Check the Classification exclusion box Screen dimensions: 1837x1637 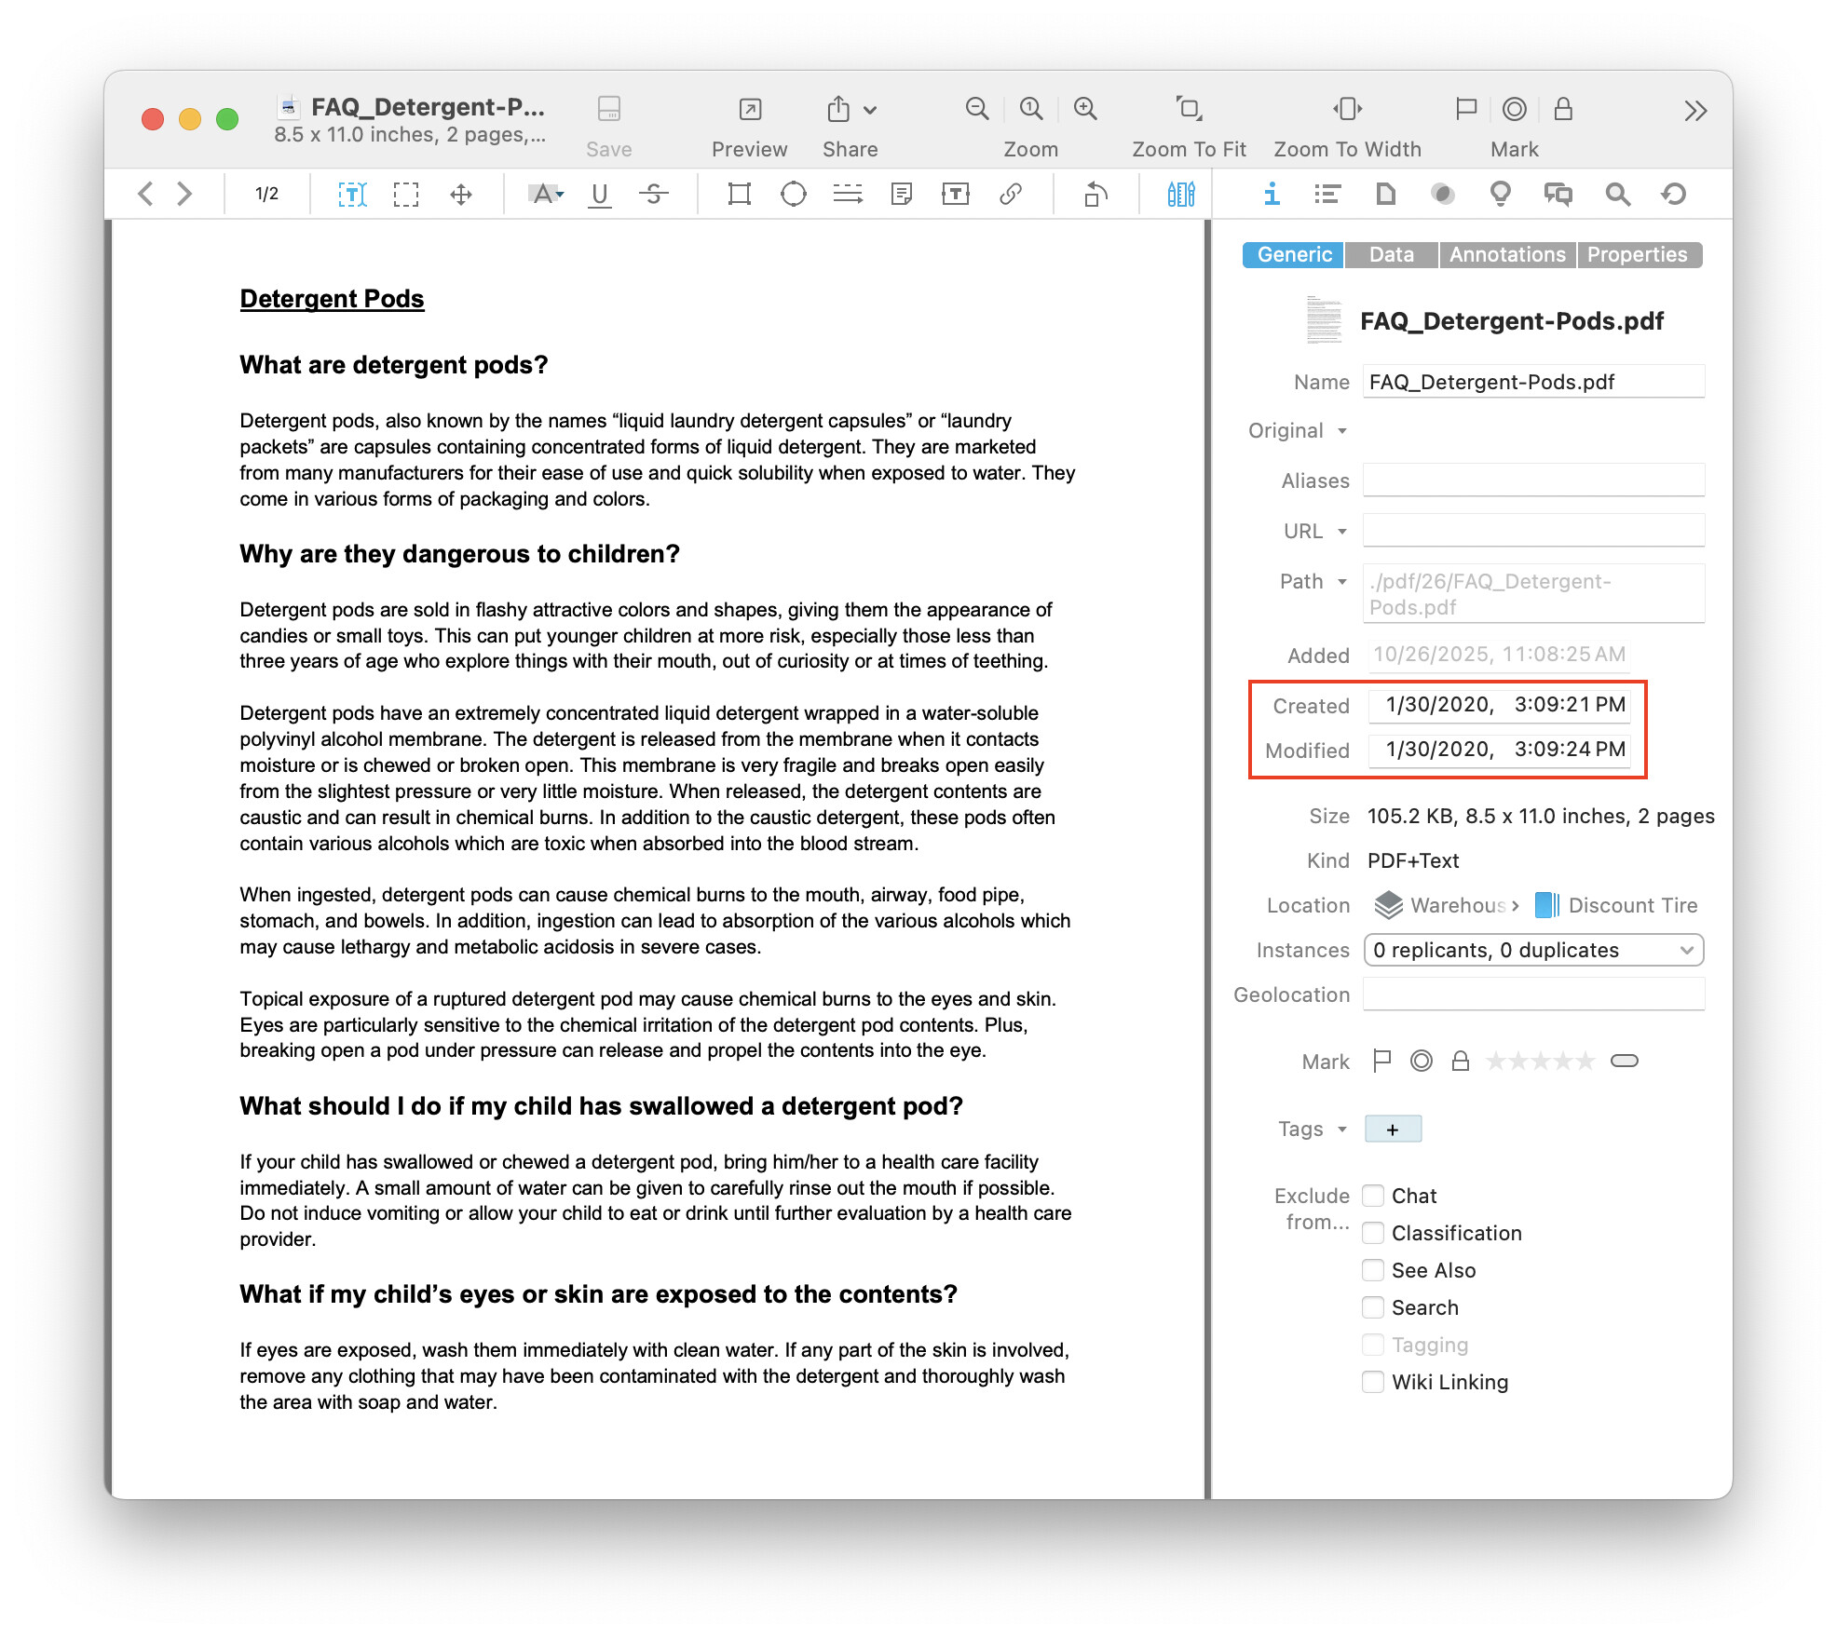pyautogui.click(x=1372, y=1233)
